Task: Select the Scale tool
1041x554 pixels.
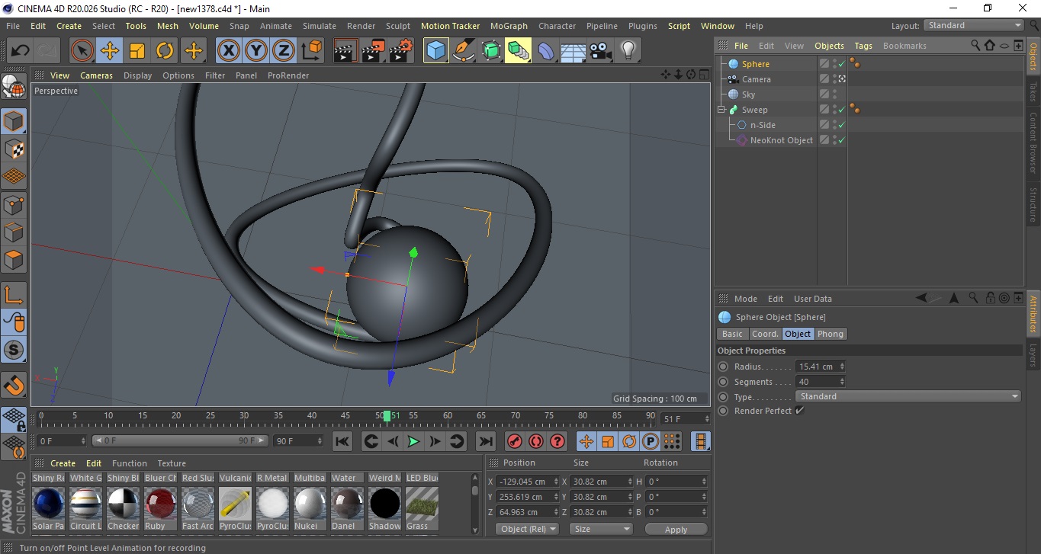Action: [137, 51]
